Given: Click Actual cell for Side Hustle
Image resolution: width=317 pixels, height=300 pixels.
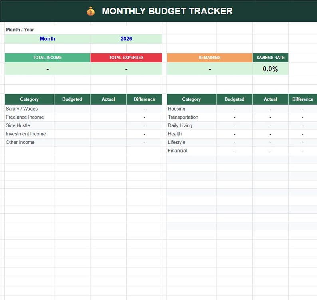Looking at the screenshot, I should 108,125.
